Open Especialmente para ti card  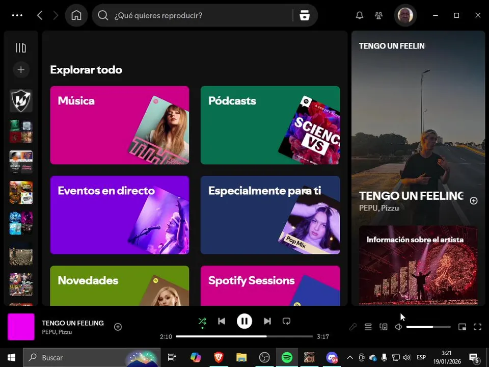point(270,215)
